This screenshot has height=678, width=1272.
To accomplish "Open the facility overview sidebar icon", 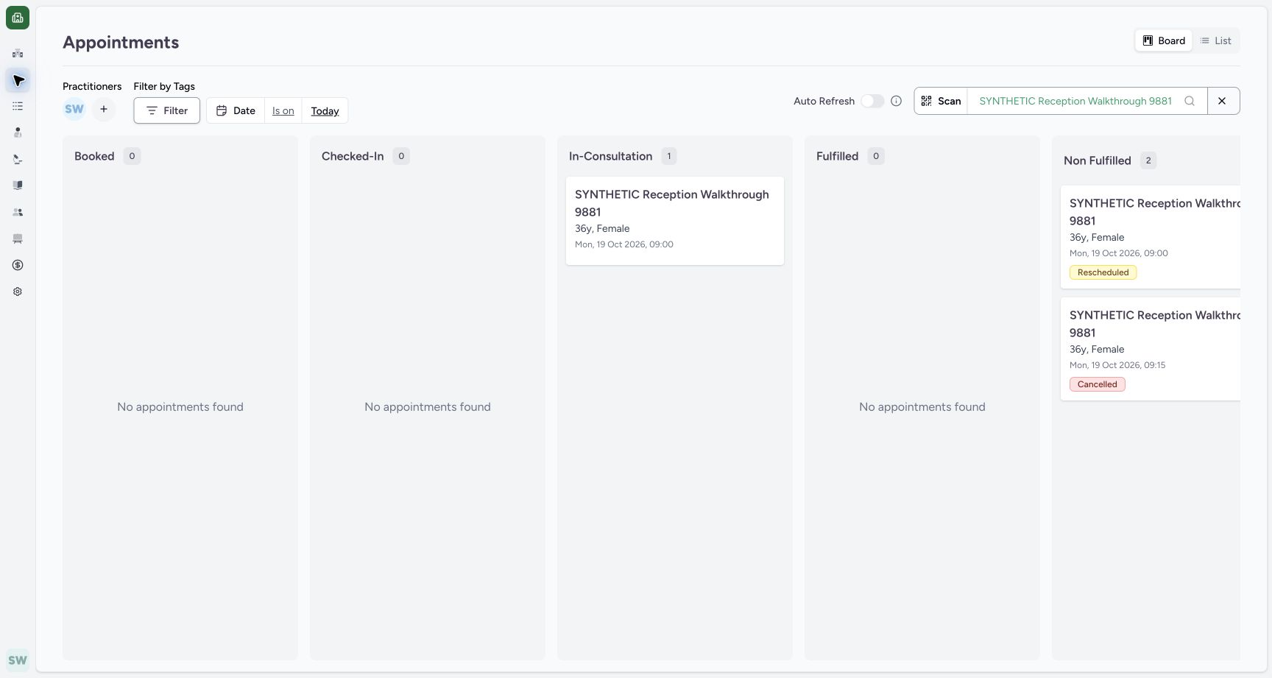I will (x=18, y=53).
